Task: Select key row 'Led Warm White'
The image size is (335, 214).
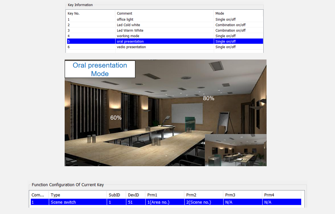Action: coord(165,30)
